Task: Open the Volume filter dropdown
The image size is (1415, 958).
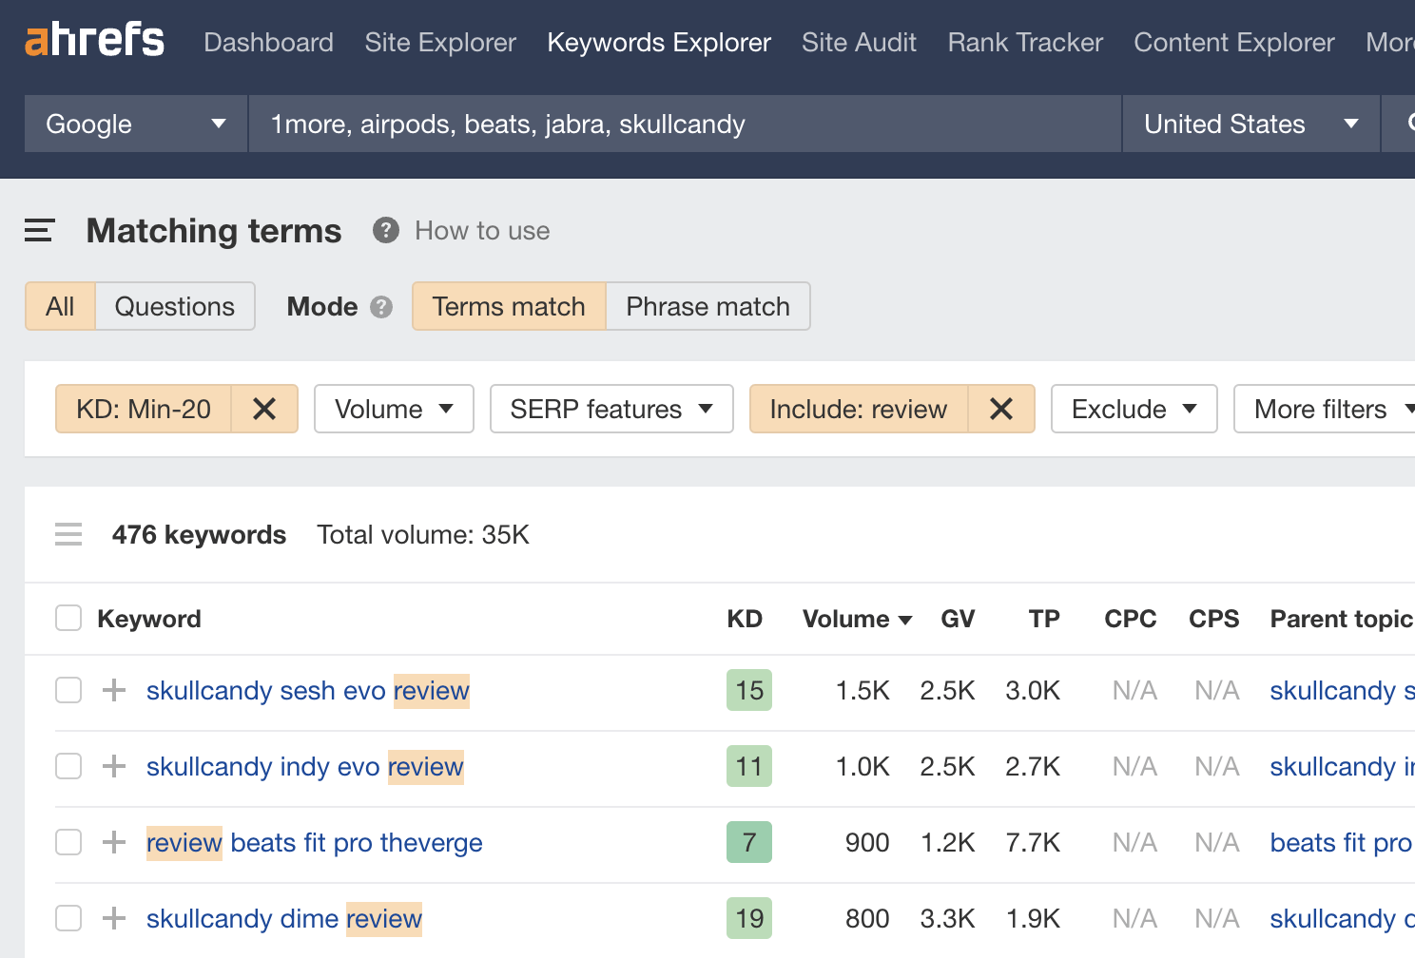Action: (393, 409)
